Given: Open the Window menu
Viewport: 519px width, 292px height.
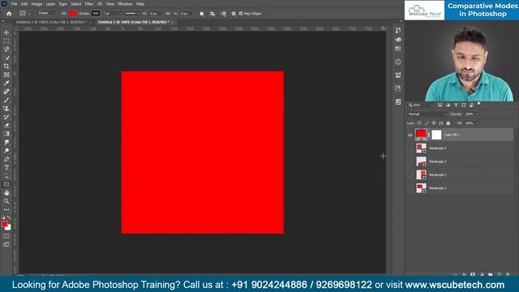Looking at the screenshot, I should click(125, 4).
